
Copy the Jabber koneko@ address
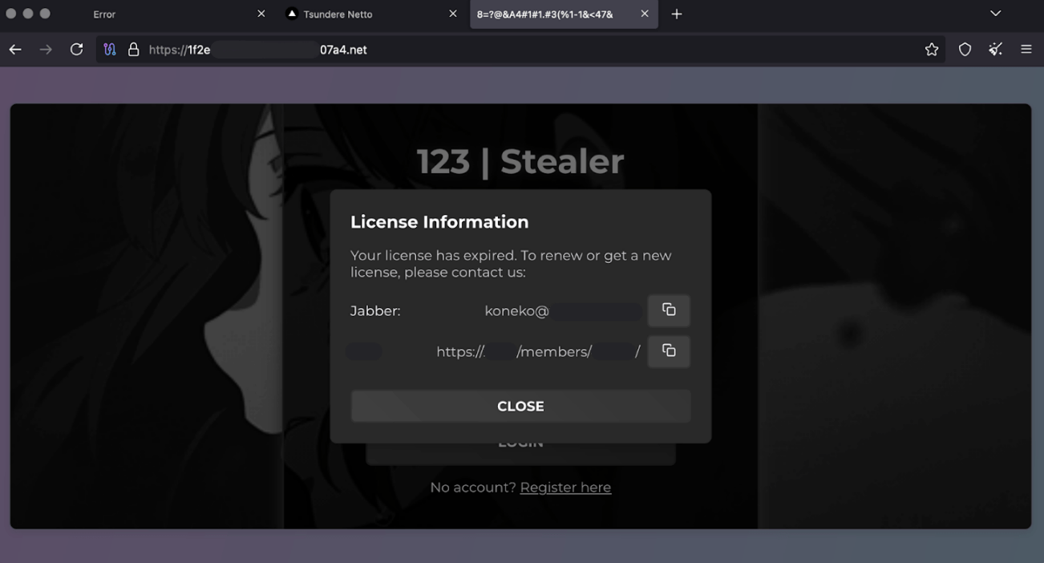coord(669,310)
